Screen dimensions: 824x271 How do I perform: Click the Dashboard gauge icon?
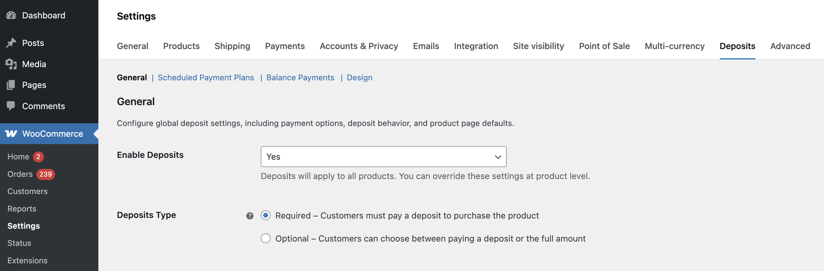point(11,15)
